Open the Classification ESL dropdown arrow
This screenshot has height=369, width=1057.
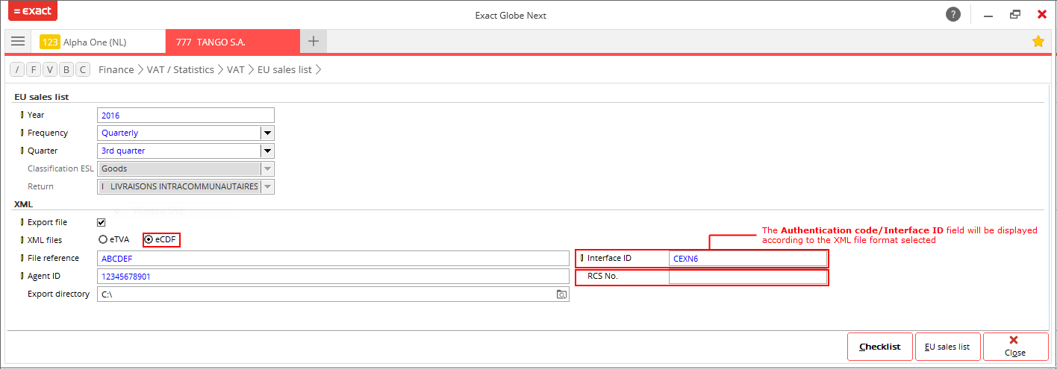coord(267,168)
